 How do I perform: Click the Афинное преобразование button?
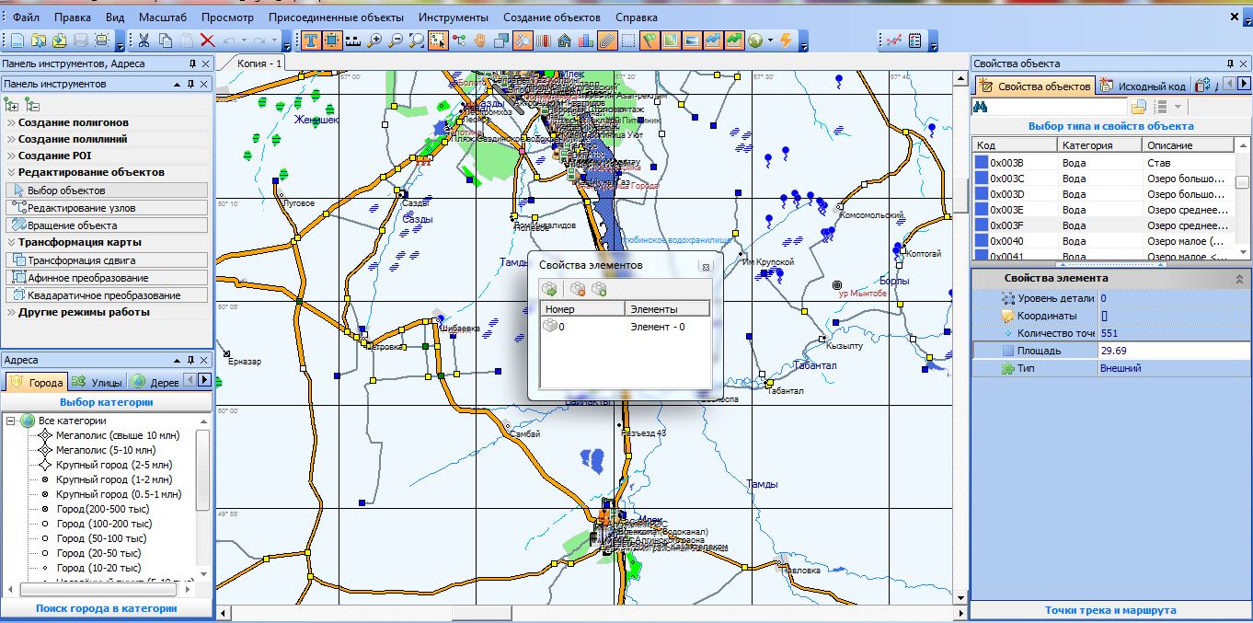87,278
